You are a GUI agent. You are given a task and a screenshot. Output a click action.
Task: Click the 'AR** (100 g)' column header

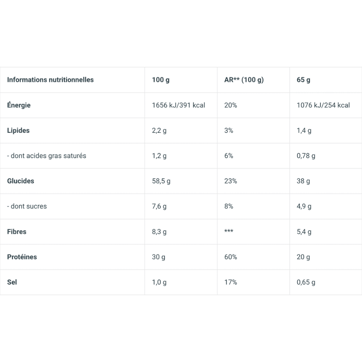[244, 80]
